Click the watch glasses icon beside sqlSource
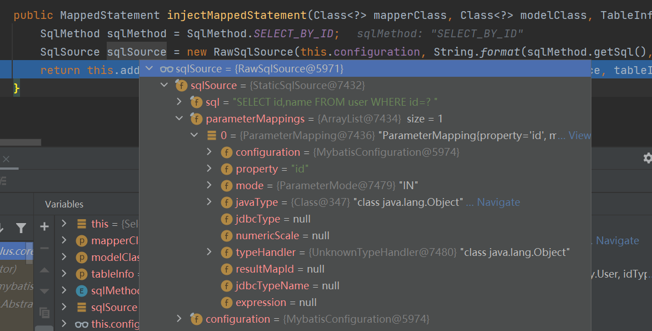The height and width of the screenshot is (331, 652). pos(166,68)
